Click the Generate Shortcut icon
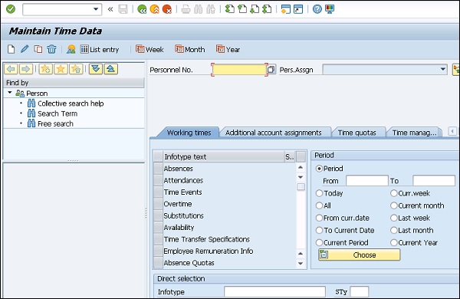Screen dimensions: 460x299 click(298, 9)
